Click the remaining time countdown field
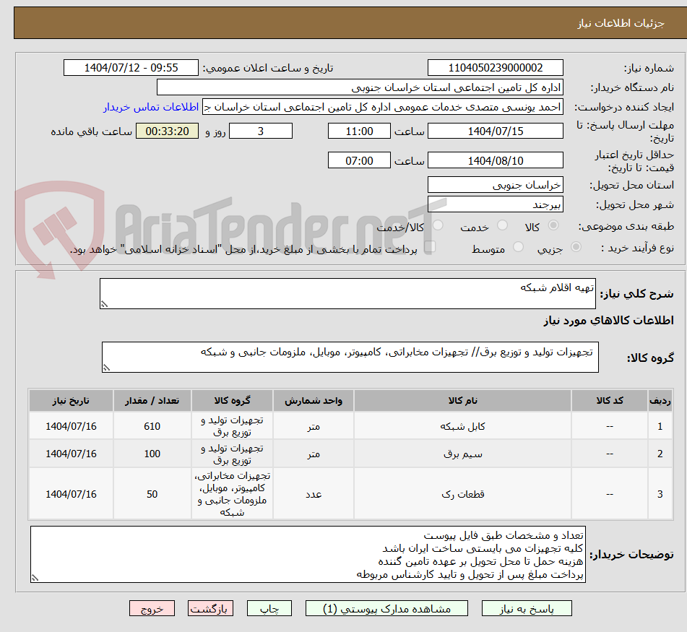The height and width of the screenshot is (632, 687). (167, 131)
